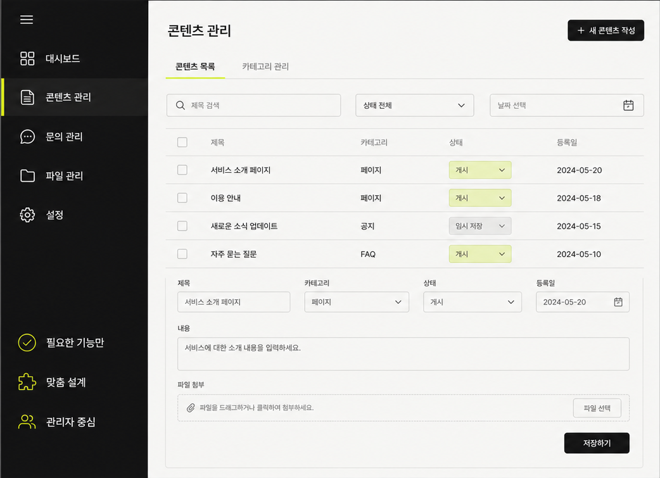Click the 제목 input with 서비스 소개 페이지
Screen dimensions: 660x478
[x=234, y=302]
